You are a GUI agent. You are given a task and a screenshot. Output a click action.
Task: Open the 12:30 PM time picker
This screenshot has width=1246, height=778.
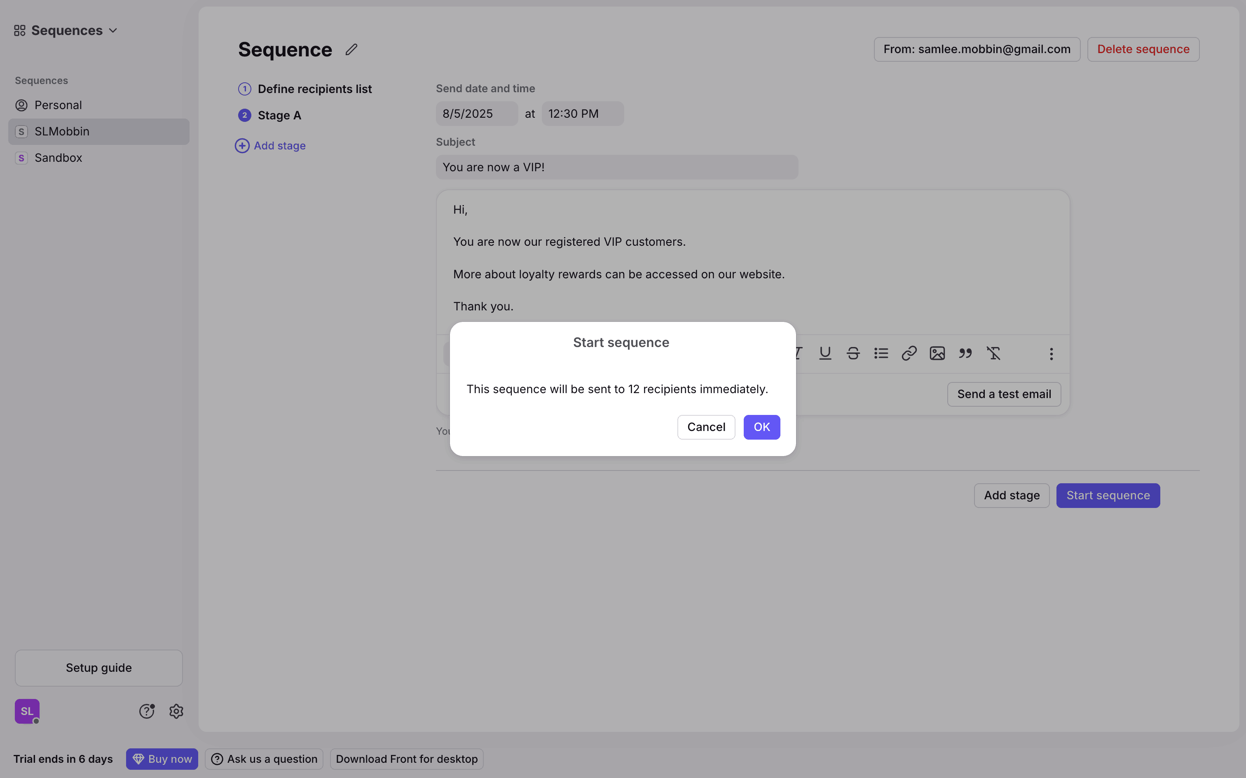coord(582,114)
